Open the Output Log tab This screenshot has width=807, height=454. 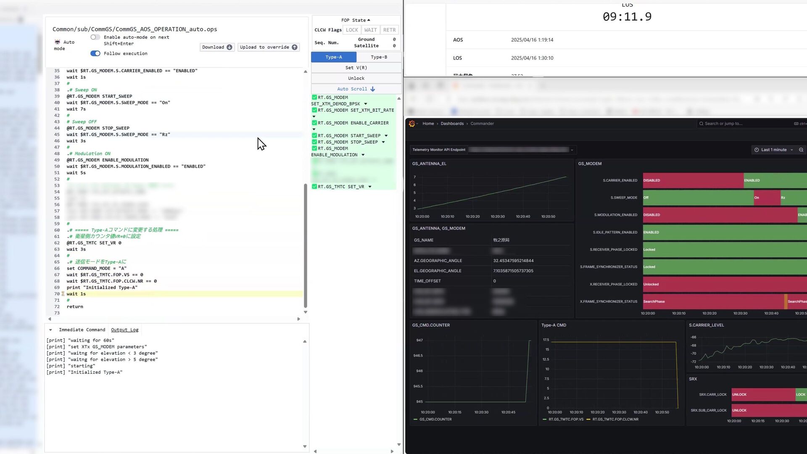pos(124,330)
